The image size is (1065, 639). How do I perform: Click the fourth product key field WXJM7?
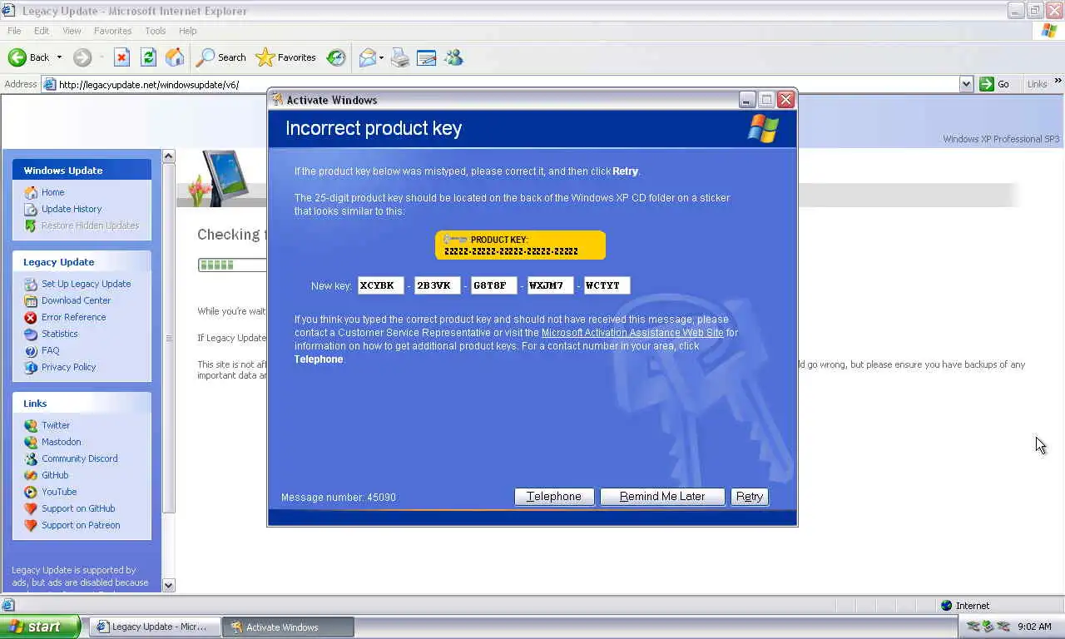551,285
